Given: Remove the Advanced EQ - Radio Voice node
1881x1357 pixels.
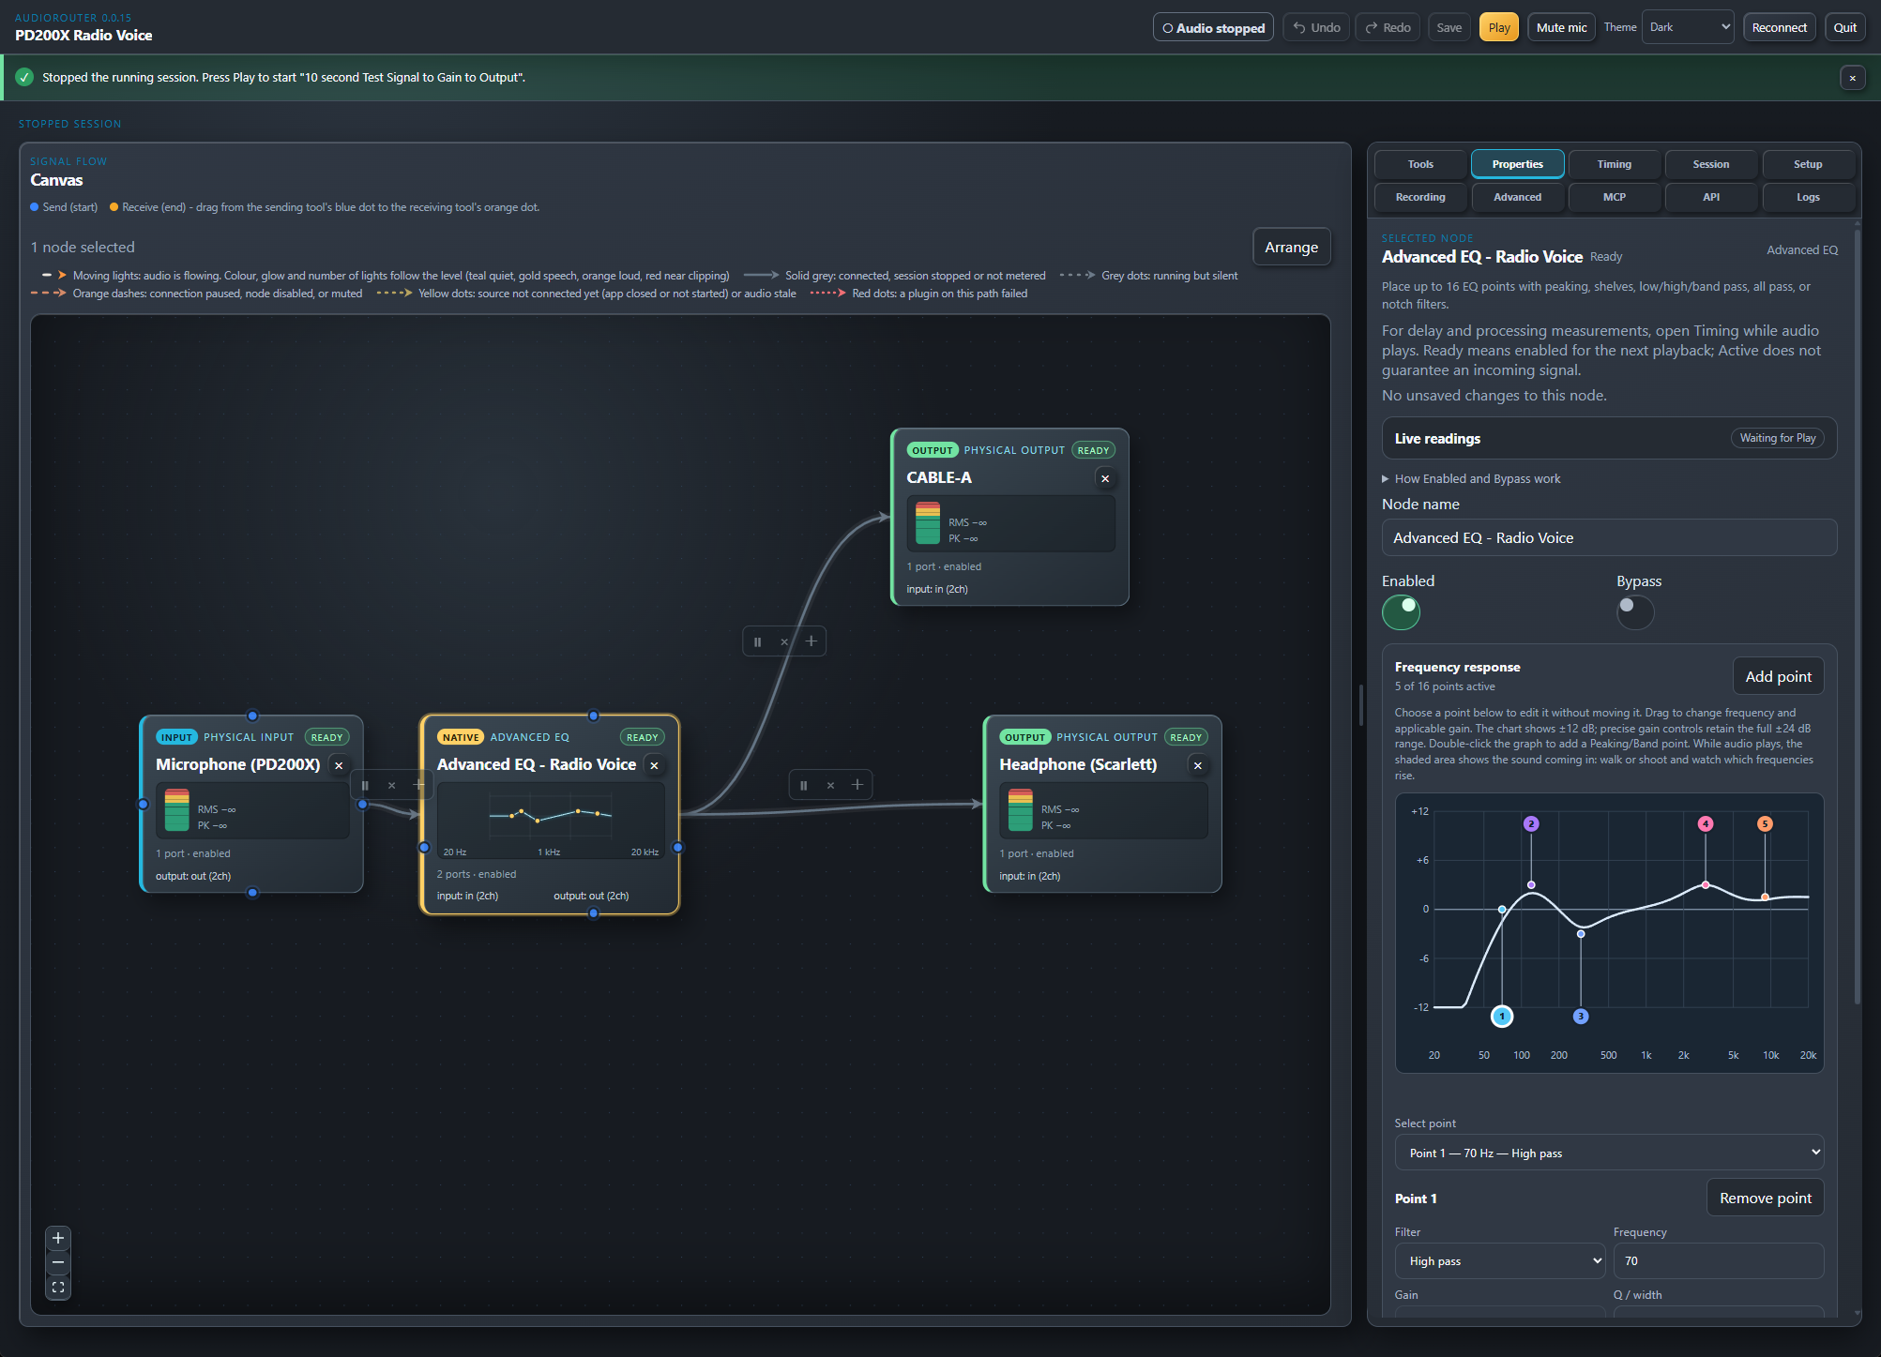Looking at the screenshot, I should click(654, 765).
